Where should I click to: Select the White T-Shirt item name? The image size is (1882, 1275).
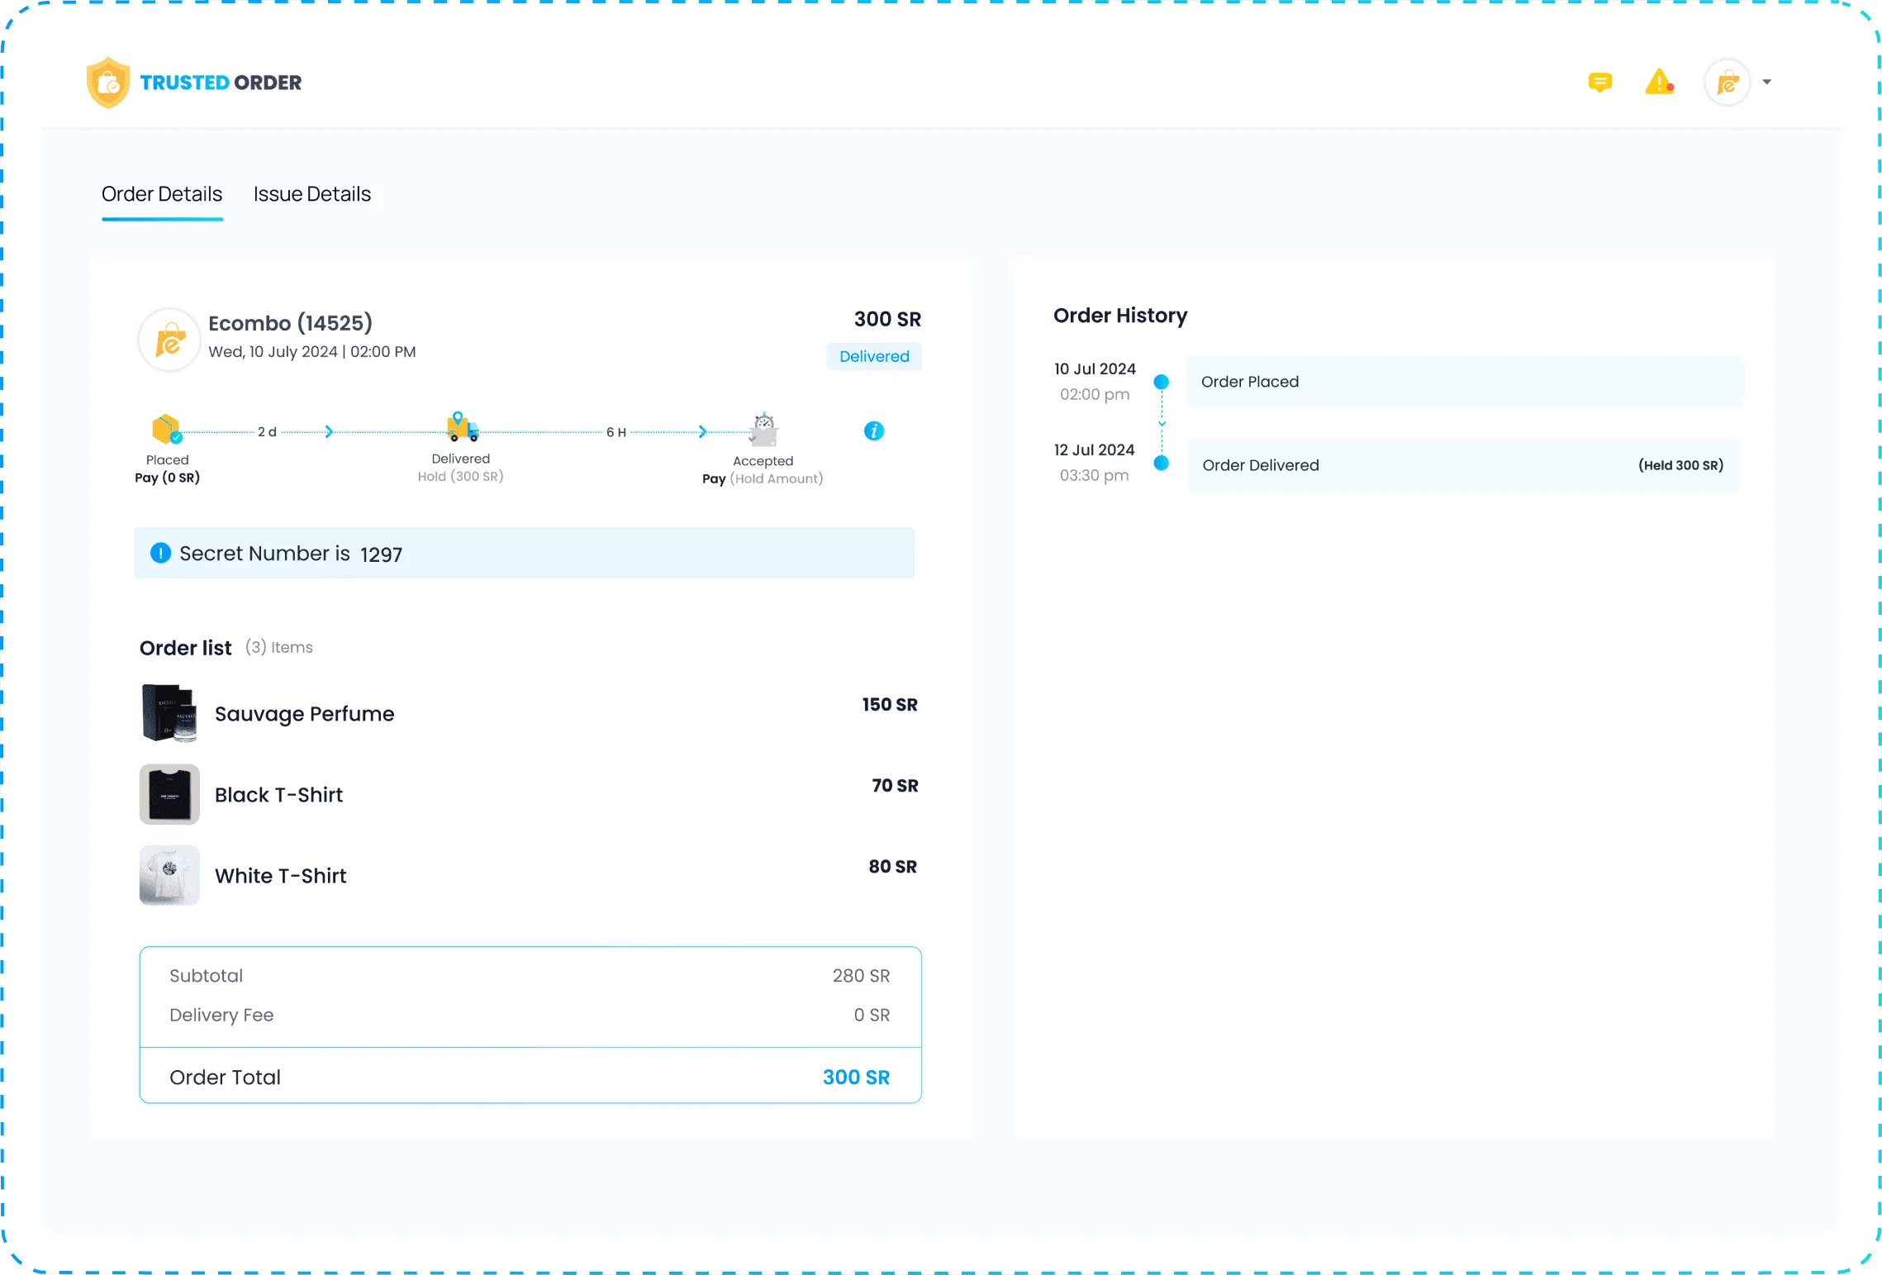click(280, 876)
